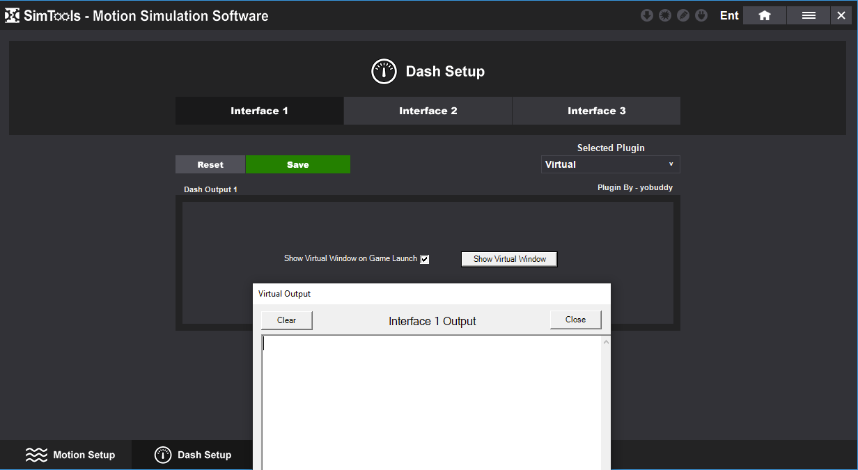Toggle Show Virtual Window on Game Launch

pyautogui.click(x=425, y=259)
